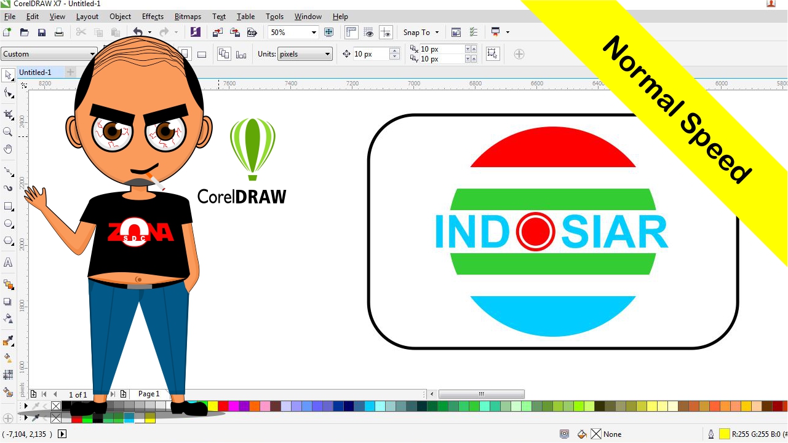This screenshot has width=788, height=443.
Task: Select the Rectangle tool
Action: pyautogui.click(x=9, y=206)
